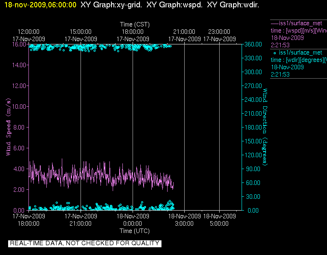Click the pink legend time 2:21:53
The height and width of the screenshot is (255, 327).
pyautogui.click(x=280, y=45)
